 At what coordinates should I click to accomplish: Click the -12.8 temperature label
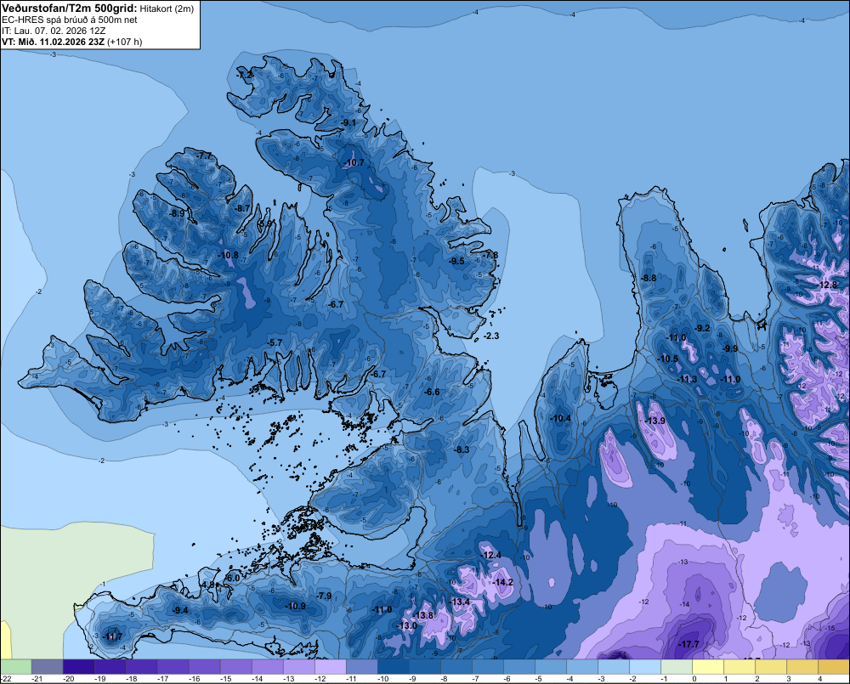point(827,285)
